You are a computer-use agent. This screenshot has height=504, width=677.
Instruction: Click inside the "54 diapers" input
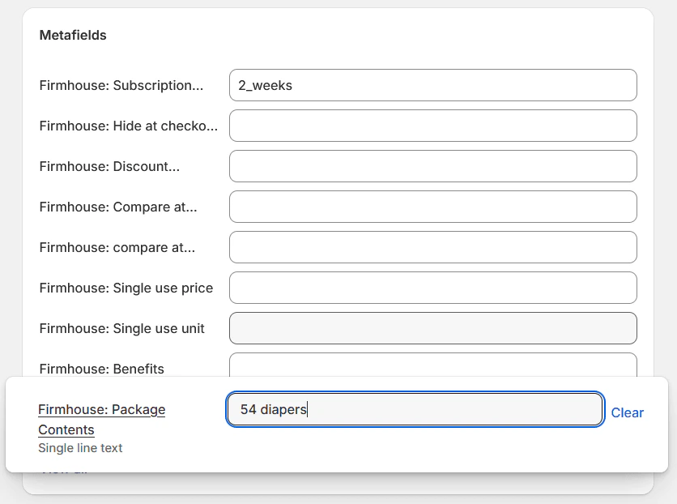point(413,409)
